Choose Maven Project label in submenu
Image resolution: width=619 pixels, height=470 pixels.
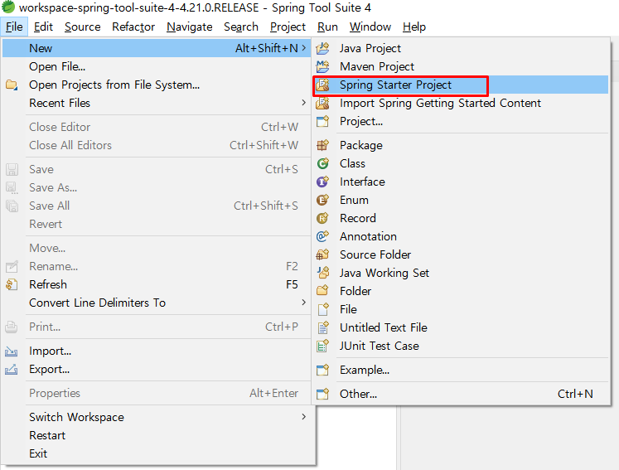(x=377, y=66)
